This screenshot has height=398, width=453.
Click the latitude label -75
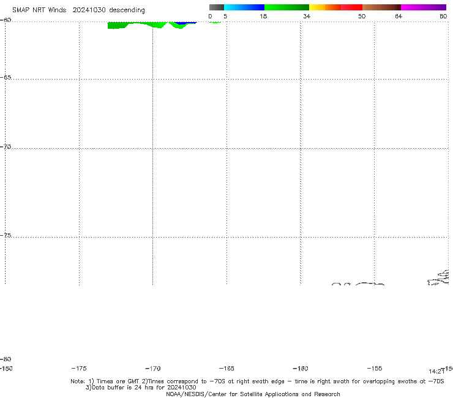pyautogui.click(x=6, y=235)
